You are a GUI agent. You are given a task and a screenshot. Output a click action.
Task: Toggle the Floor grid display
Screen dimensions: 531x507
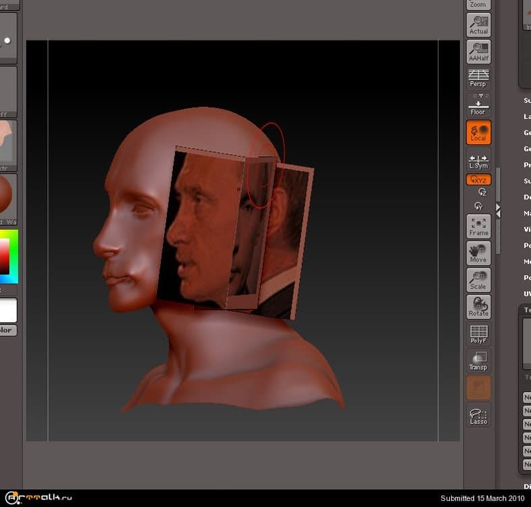(478, 105)
